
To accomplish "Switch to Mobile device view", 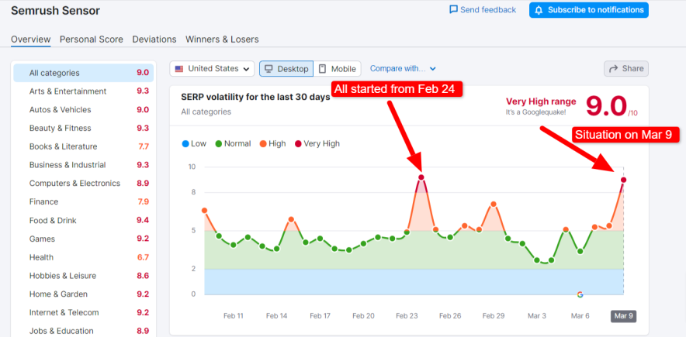I will pyautogui.click(x=337, y=68).
